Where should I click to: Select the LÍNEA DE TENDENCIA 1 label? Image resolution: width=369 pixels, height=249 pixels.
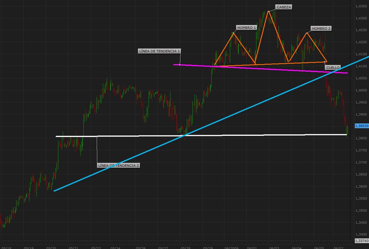point(159,51)
